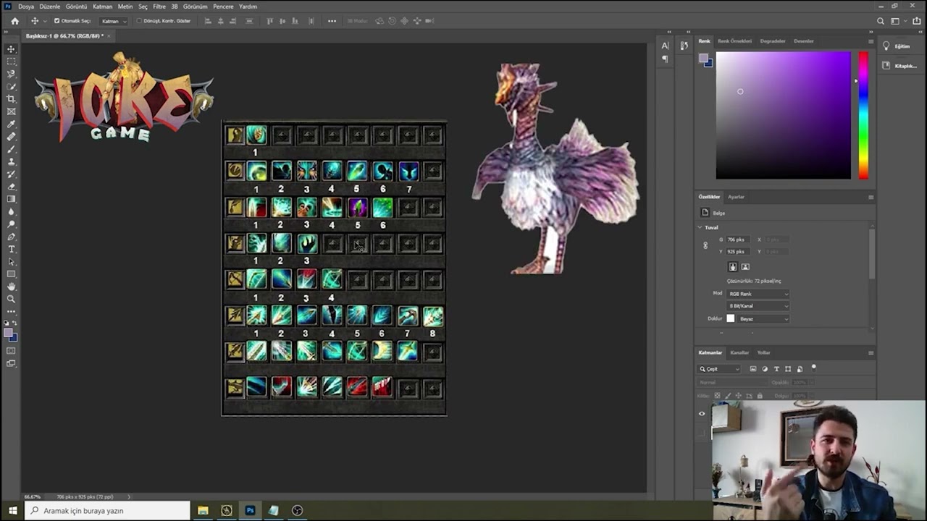This screenshot has width=927, height=521.
Task: Click the Windows Start button
Action: tap(12, 510)
